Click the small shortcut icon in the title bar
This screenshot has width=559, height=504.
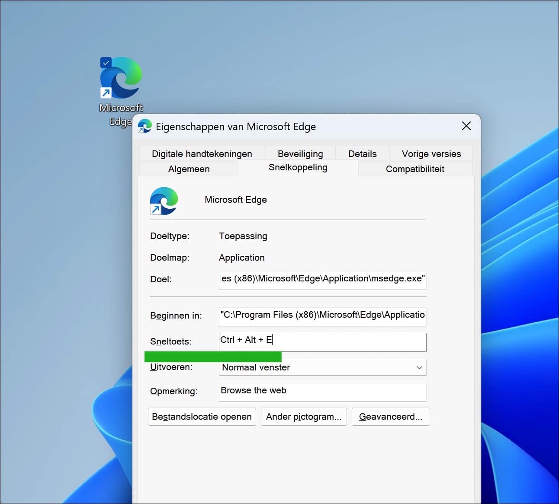[x=145, y=126]
